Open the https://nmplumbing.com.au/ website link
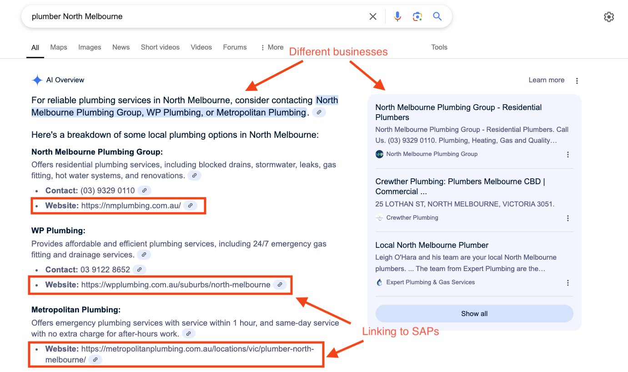Viewport: 628px width, 372px height. pos(131,206)
